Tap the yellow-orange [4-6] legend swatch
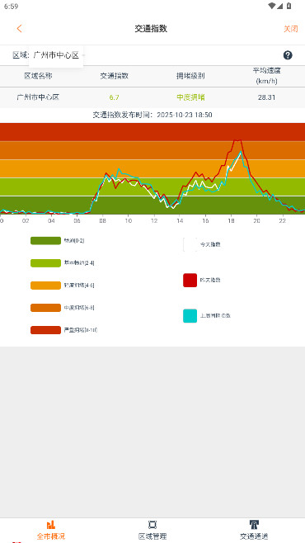The height and width of the screenshot is (543, 305). (x=45, y=286)
